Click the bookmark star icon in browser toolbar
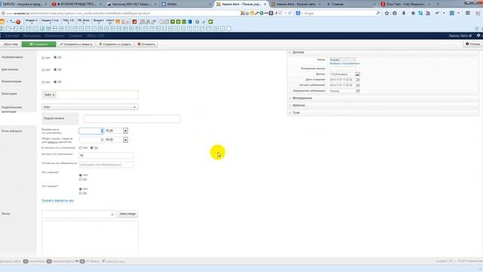The image size is (483, 272). (387, 14)
